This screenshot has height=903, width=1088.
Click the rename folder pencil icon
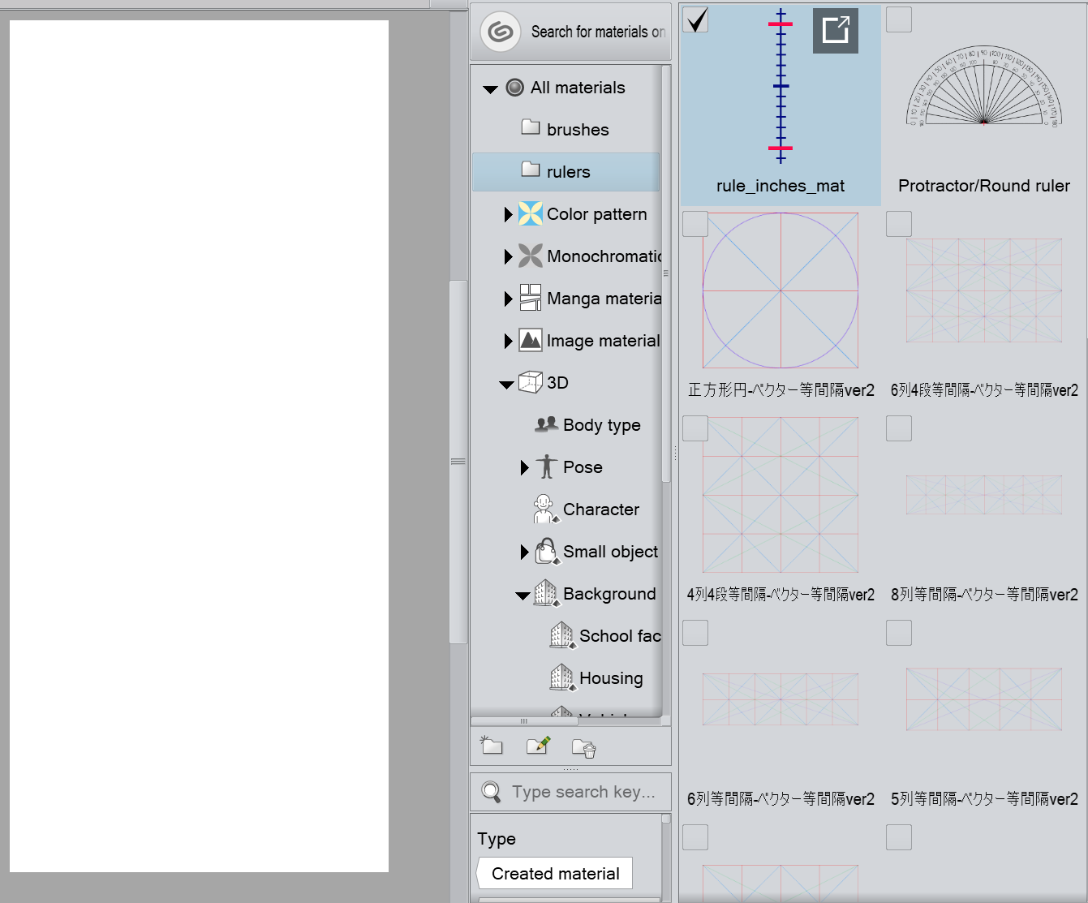tap(538, 746)
